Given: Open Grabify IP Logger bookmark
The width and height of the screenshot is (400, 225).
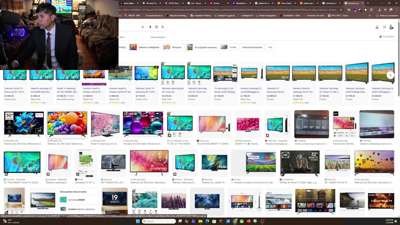Looking at the screenshot, I should click(225, 16).
